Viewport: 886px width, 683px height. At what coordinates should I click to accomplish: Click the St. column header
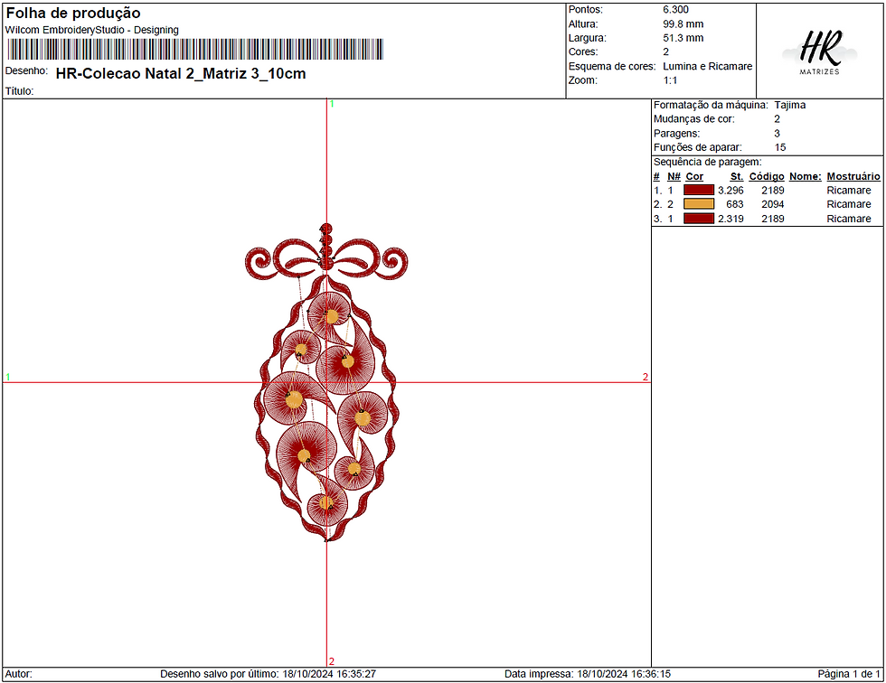tap(736, 176)
